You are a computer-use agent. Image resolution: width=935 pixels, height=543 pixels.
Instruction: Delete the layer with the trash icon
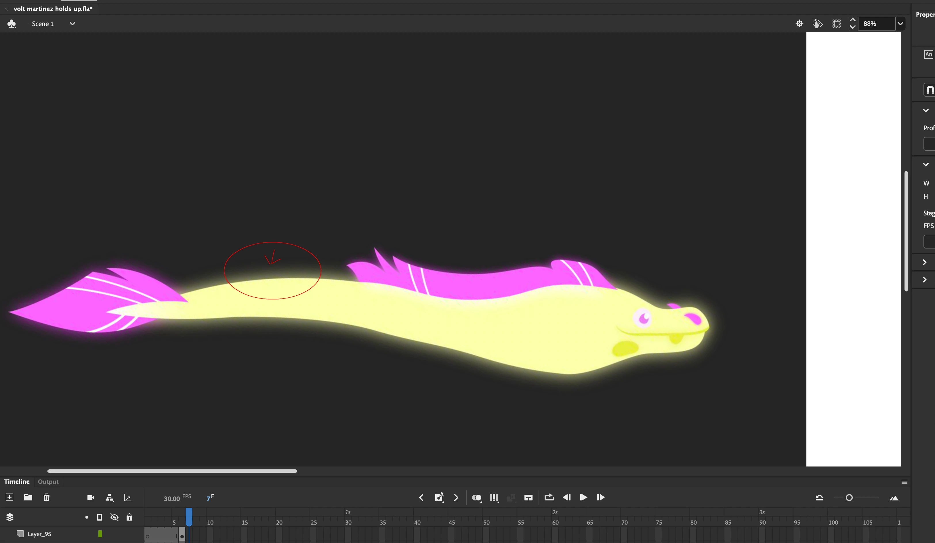(46, 497)
